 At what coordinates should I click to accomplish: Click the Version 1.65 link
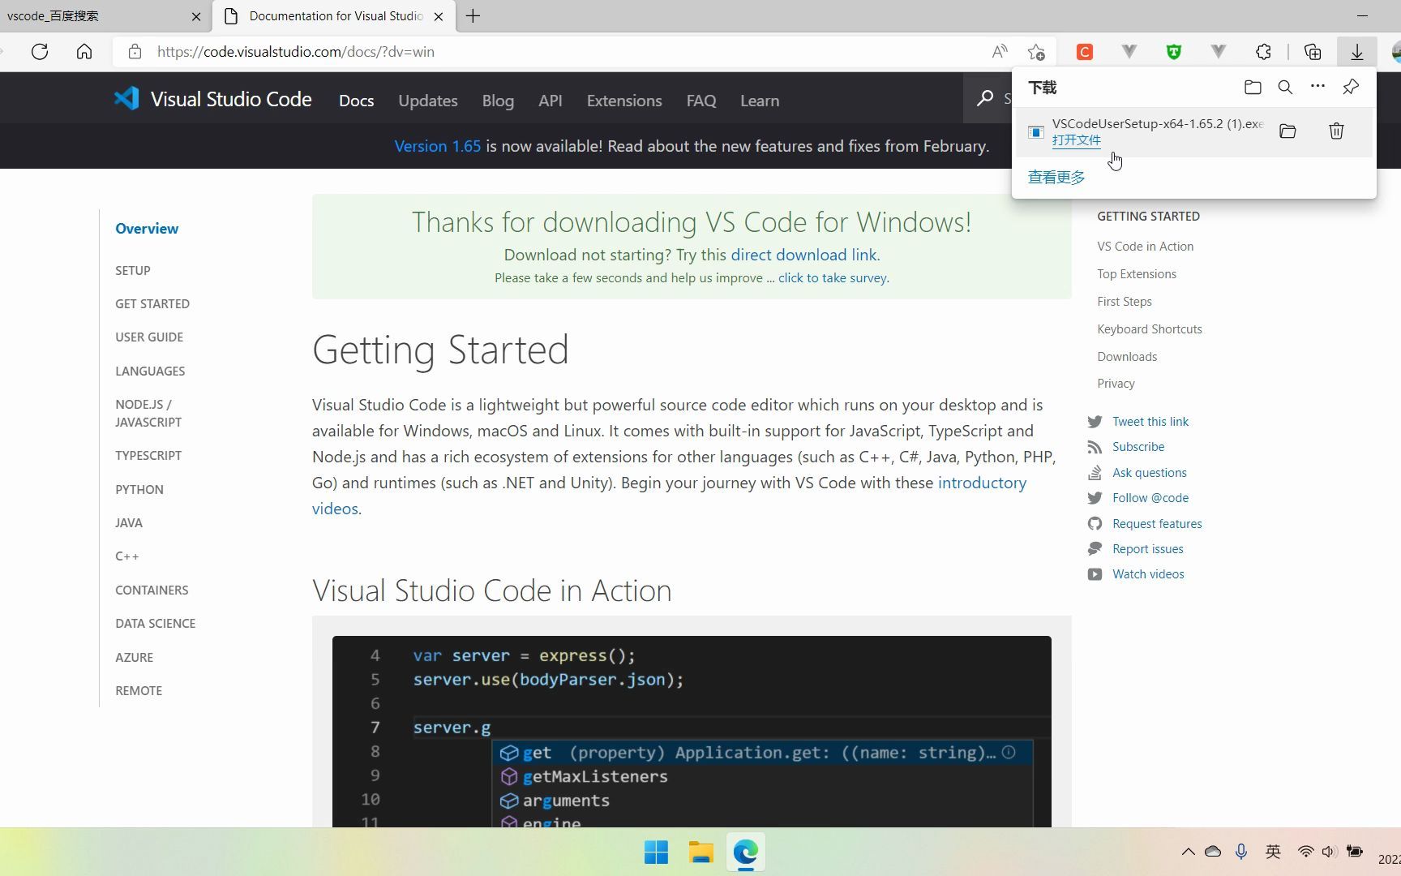coord(437,146)
